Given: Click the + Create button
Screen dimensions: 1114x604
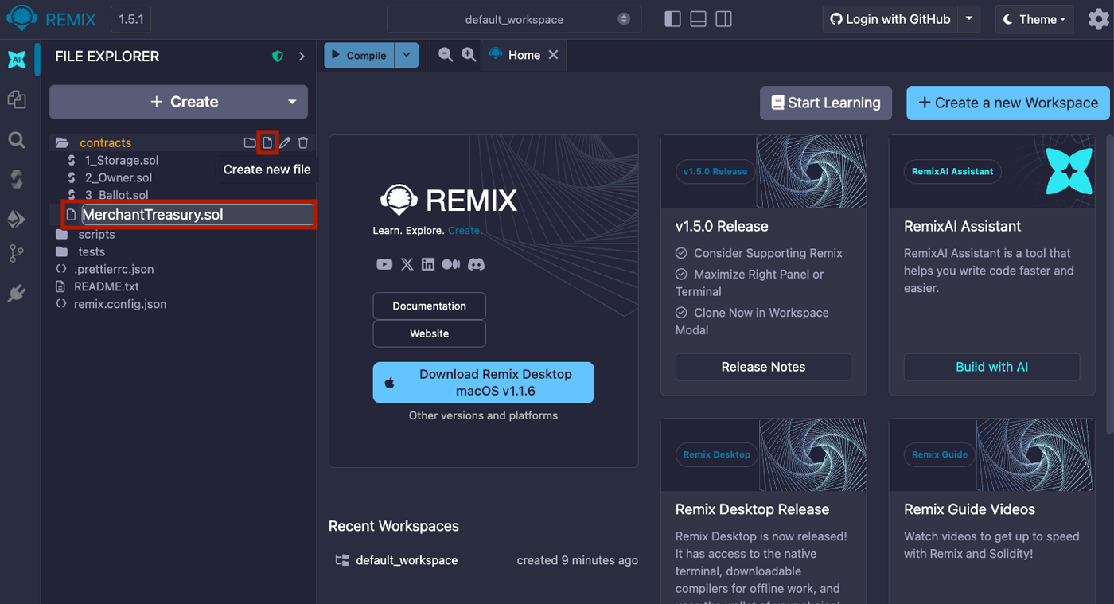Looking at the screenshot, I should click(185, 102).
